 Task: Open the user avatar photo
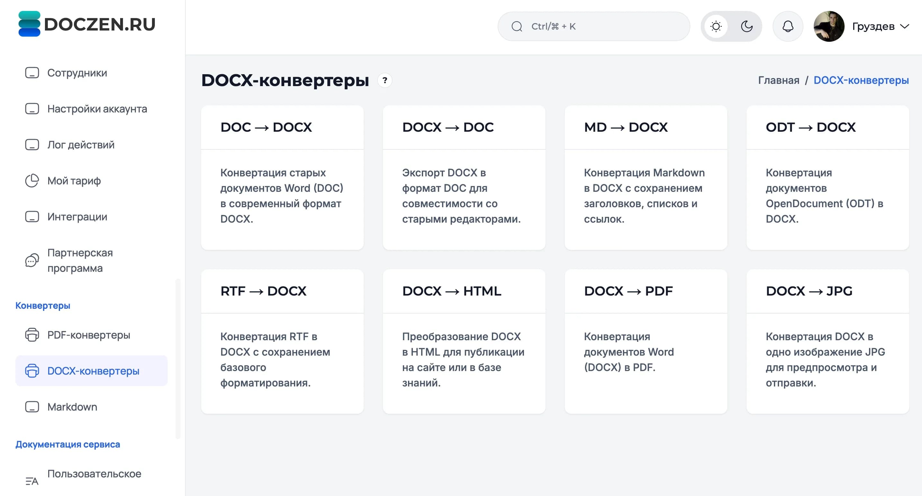pos(829,26)
